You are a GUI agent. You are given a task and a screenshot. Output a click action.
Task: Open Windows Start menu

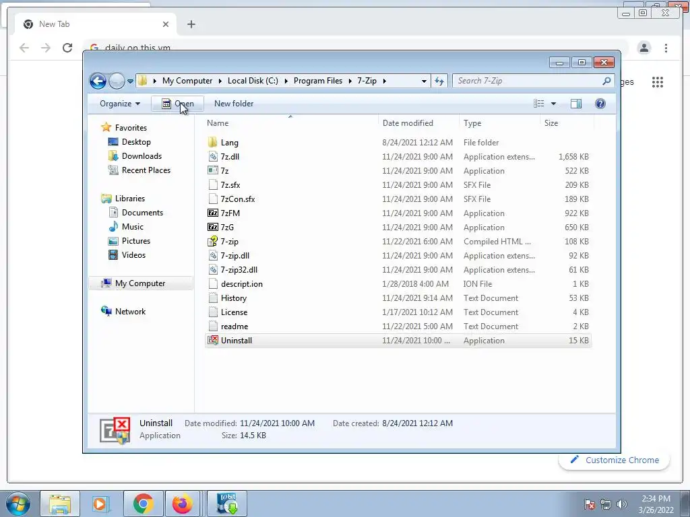[18, 504]
